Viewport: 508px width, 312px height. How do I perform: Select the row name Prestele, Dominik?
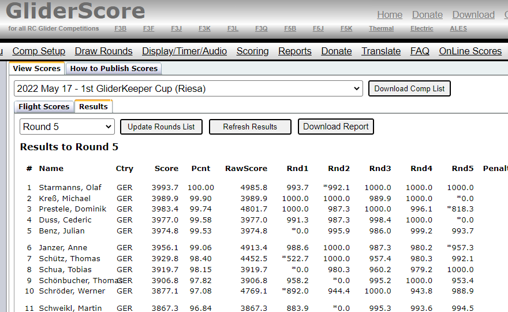coord(73,209)
